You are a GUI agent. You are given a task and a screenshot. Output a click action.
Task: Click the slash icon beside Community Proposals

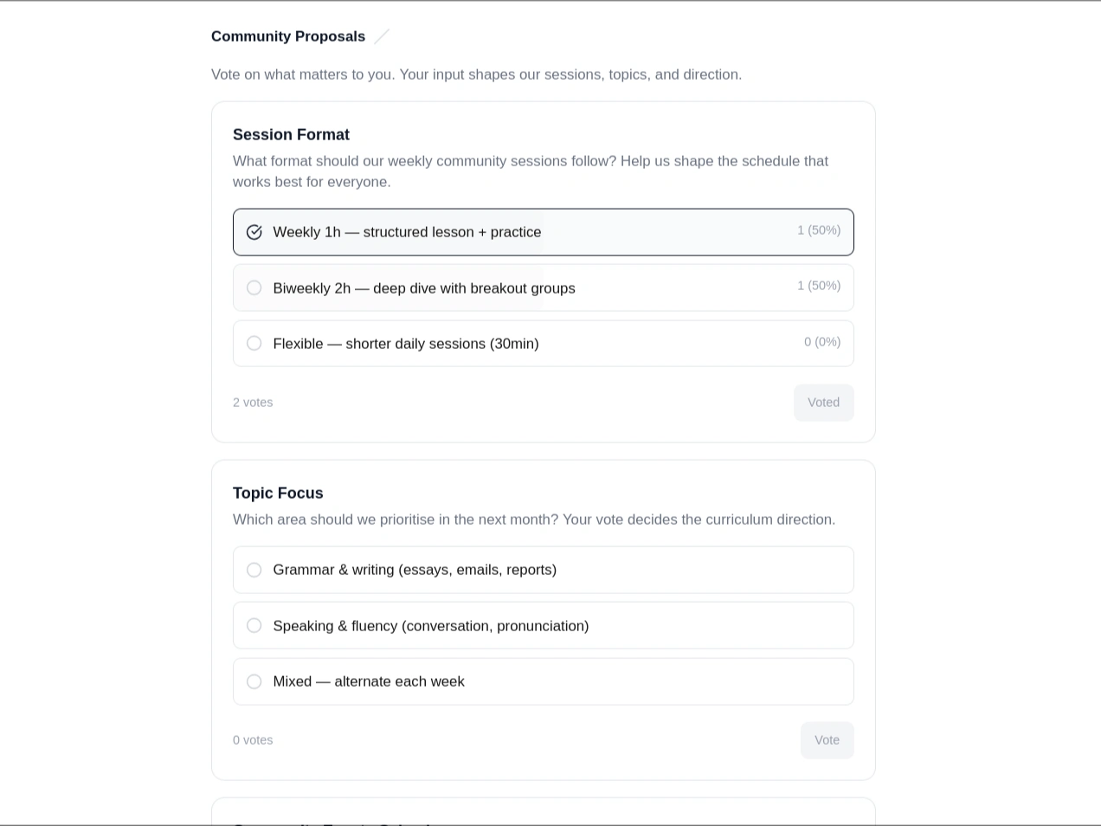pyautogui.click(x=382, y=36)
